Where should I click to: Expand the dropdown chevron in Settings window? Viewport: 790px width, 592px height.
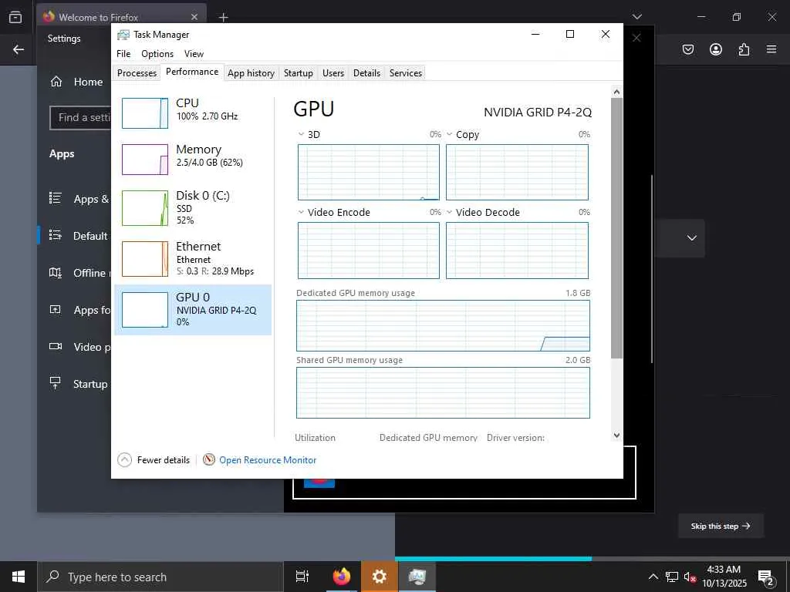692,237
